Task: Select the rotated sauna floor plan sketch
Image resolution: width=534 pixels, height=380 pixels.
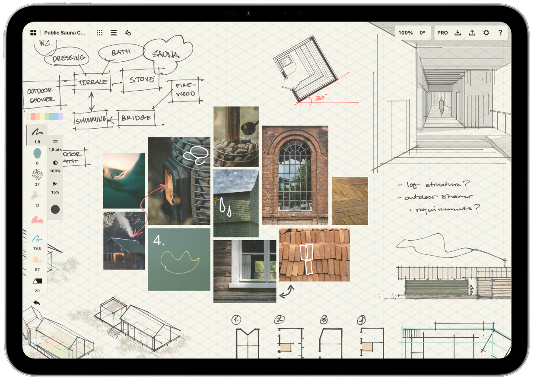Action: [x=306, y=68]
